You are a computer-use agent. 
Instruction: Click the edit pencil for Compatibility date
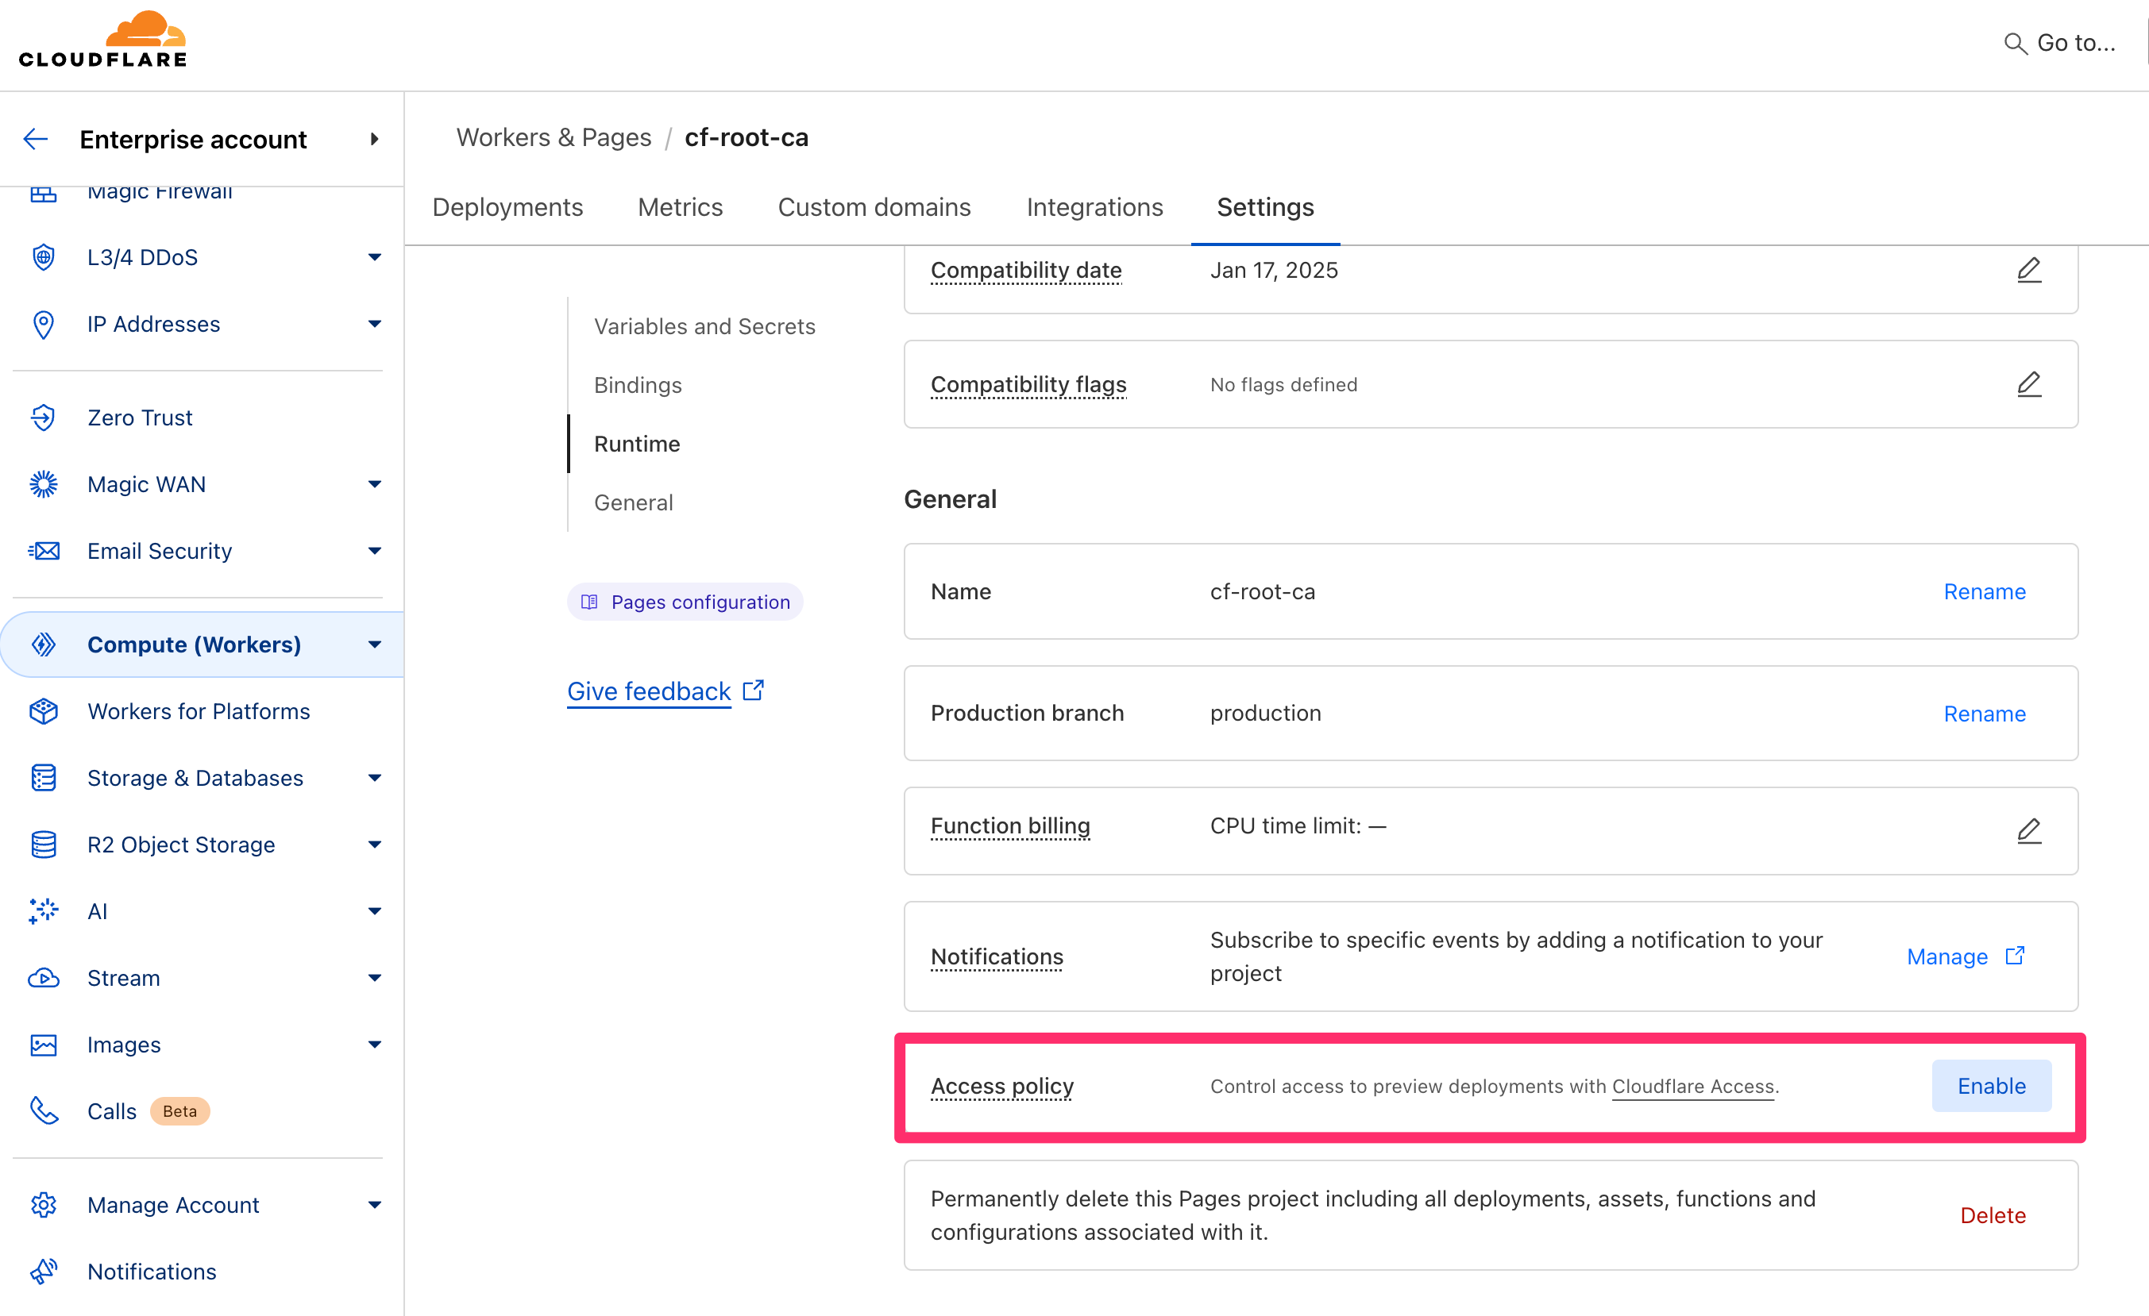[2028, 270]
